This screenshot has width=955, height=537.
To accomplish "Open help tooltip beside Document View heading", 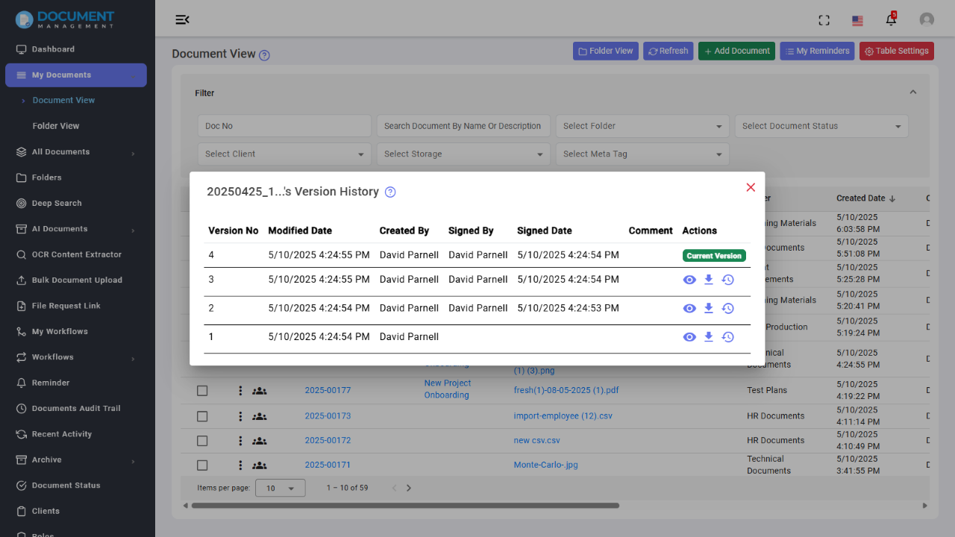I will click(x=263, y=54).
